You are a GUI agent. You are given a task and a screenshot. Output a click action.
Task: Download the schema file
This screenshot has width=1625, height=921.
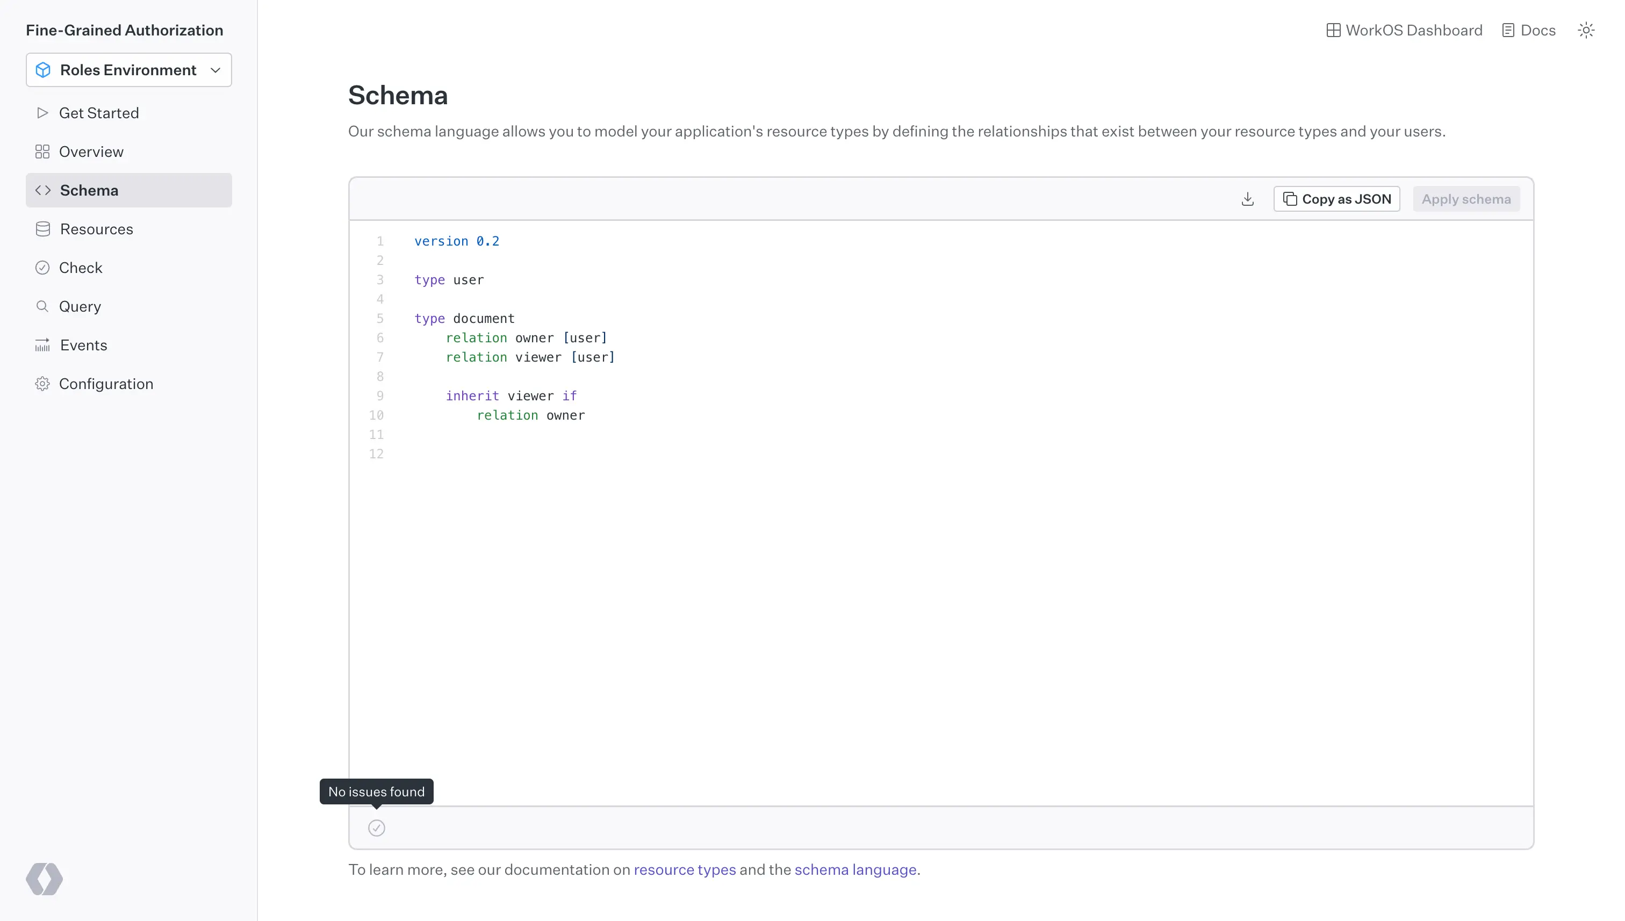point(1247,199)
